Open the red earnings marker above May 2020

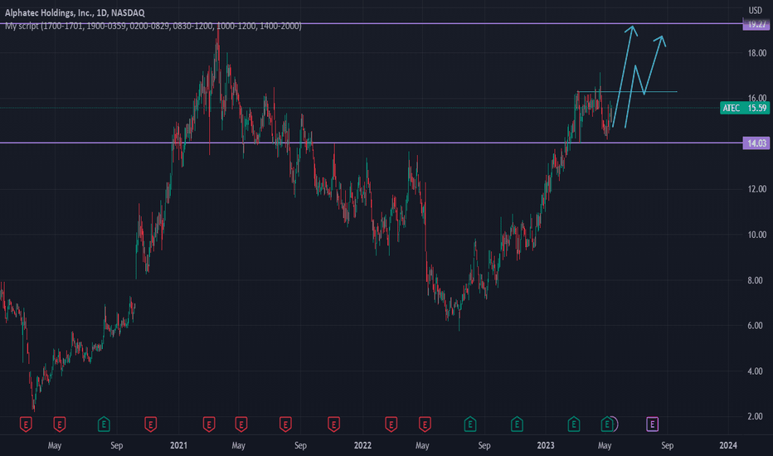click(59, 424)
